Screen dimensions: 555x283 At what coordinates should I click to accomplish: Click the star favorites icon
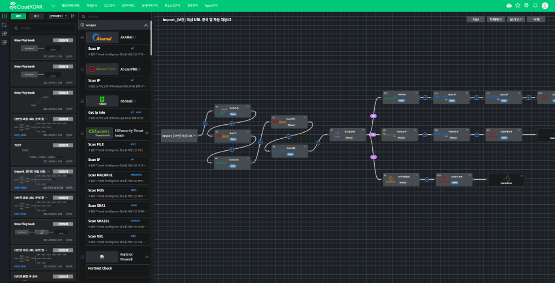518,5
